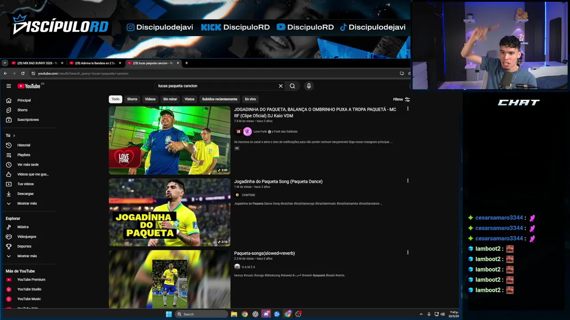Screen dimensions: 570x320
Task: Click the Windows taskbar Search box
Action: pyautogui.click(x=202, y=314)
